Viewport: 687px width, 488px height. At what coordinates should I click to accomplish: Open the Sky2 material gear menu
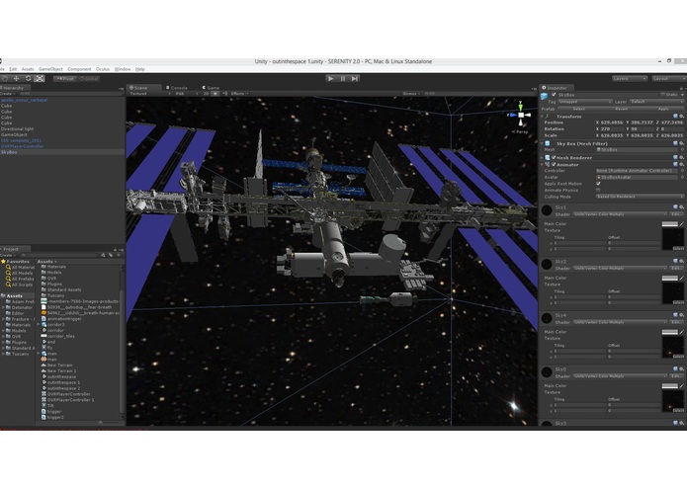(x=681, y=262)
